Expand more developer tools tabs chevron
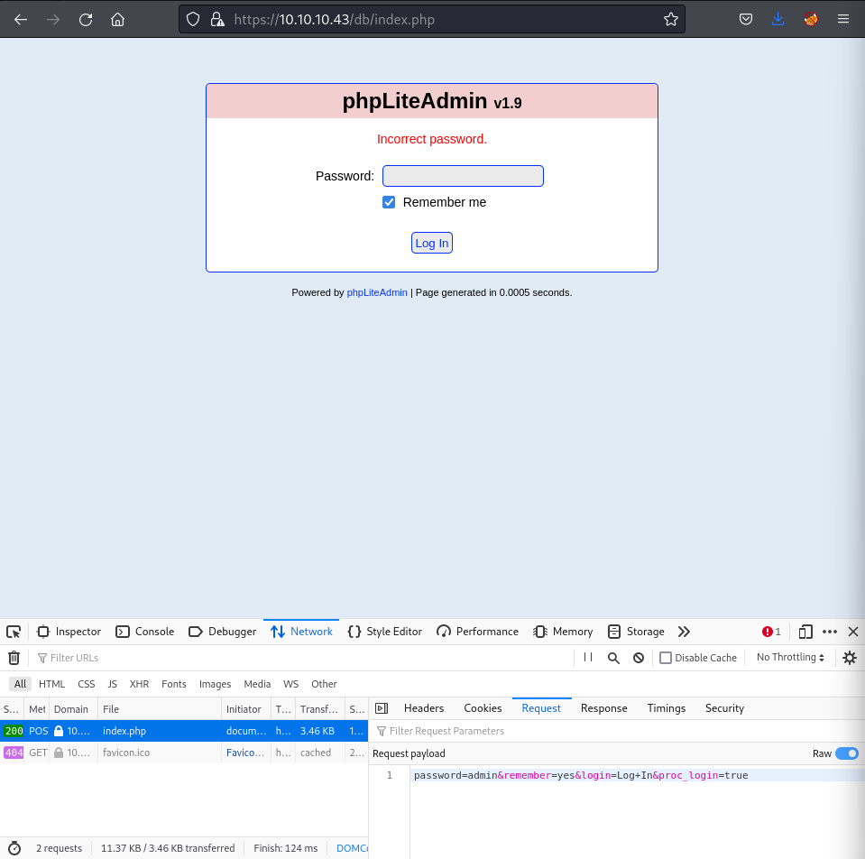 tap(684, 632)
